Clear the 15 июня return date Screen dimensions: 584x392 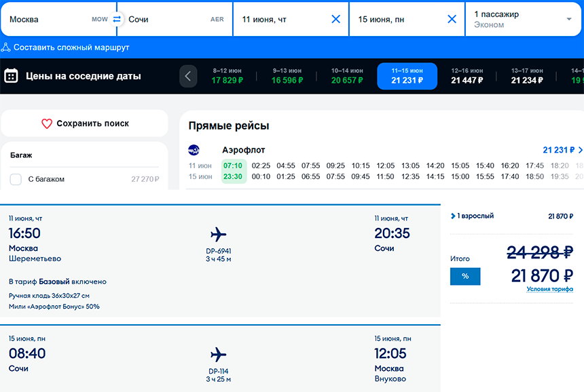(x=452, y=19)
